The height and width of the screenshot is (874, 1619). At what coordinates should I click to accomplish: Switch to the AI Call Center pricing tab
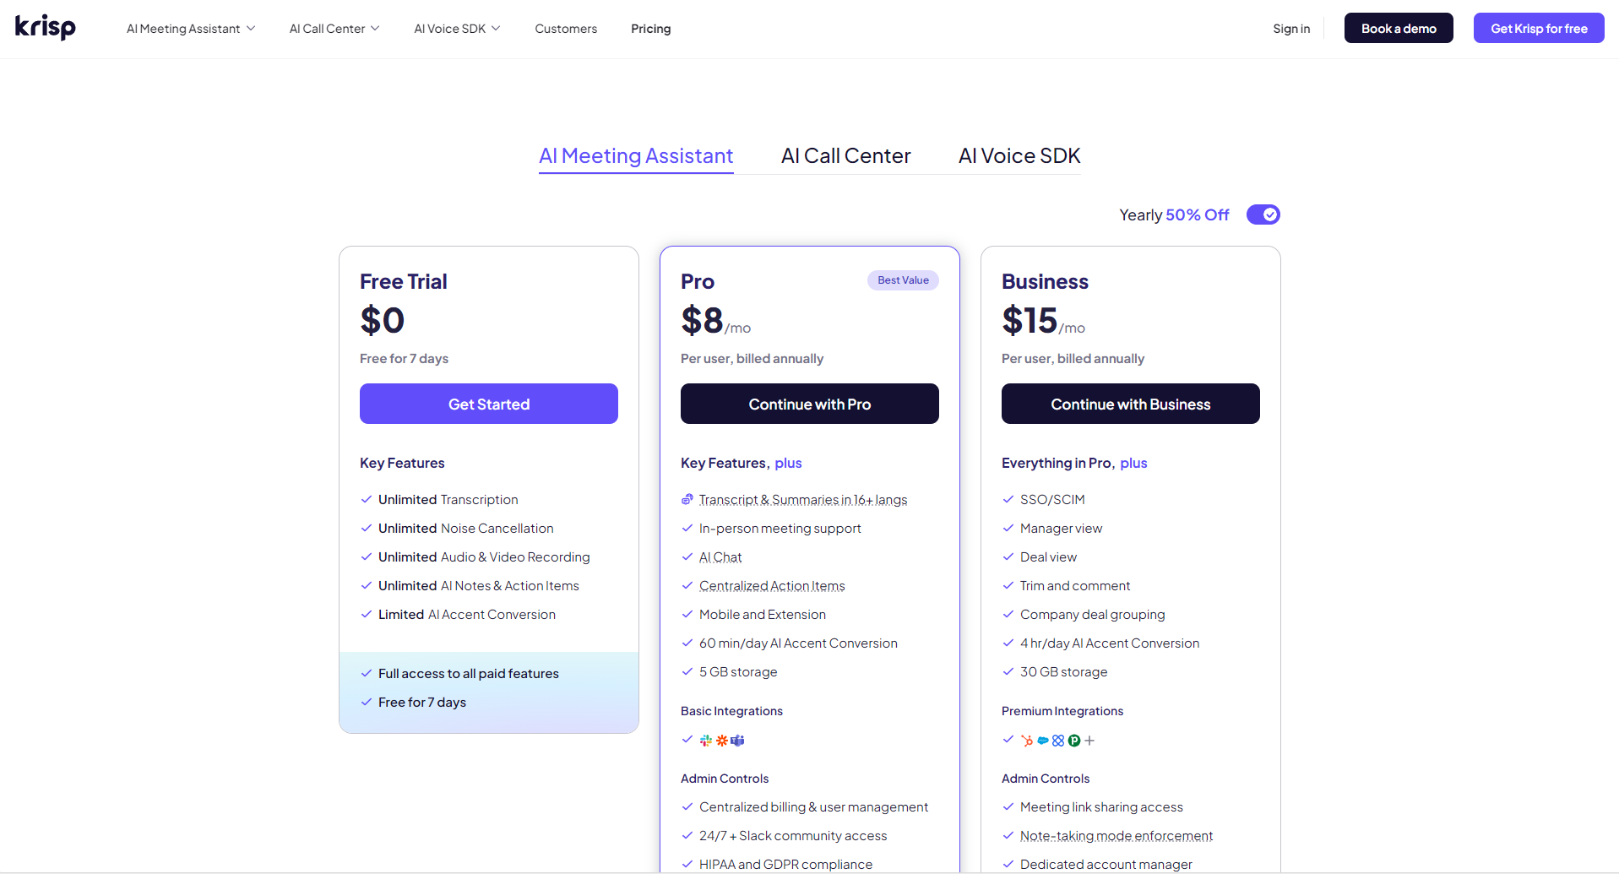845,156
